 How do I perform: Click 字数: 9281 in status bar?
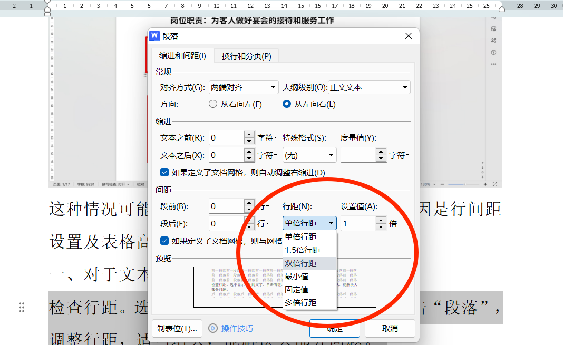click(86, 184)
